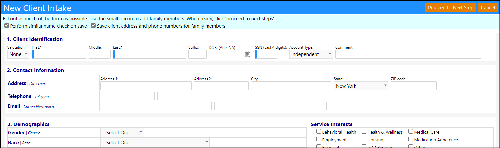This screenshot has height=148, width=500.
Task: Open the Salutation dropdown
Action: tap(18, 54)
